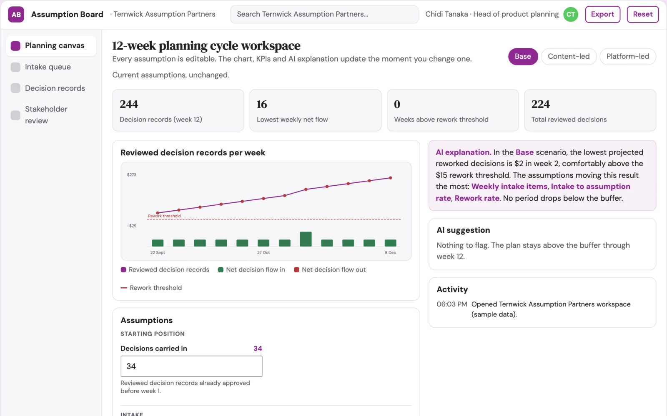Viewport: 667px width, 416px height.
Task: Click Weeks above rework threshold card
Action: (x=453, y=110)
